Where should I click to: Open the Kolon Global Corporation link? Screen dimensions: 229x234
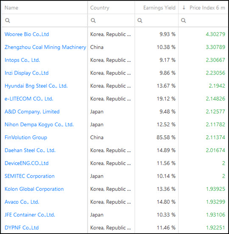34,189
